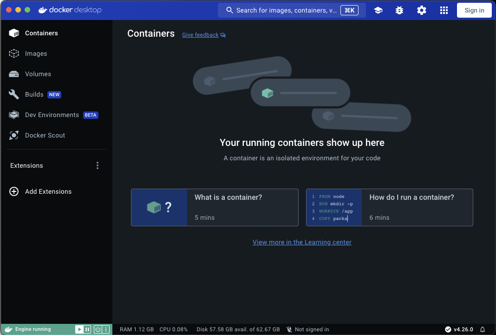Image resolution: width=496 pixels, height=335 pixels.
Task: Start the Docker engine with play button
Action: (79, 329)
